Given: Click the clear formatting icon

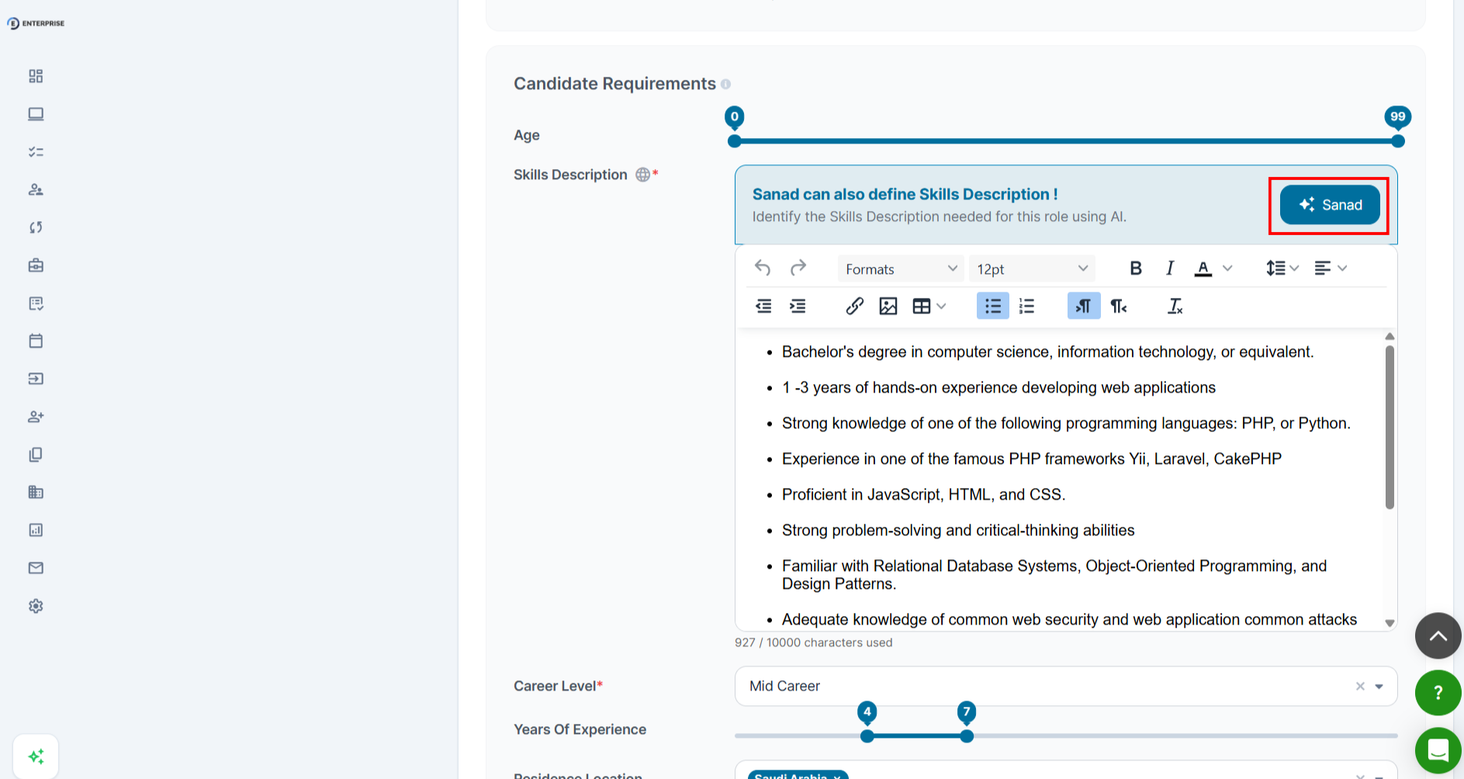Looking at the screenshot, I should coord(1175,306).
